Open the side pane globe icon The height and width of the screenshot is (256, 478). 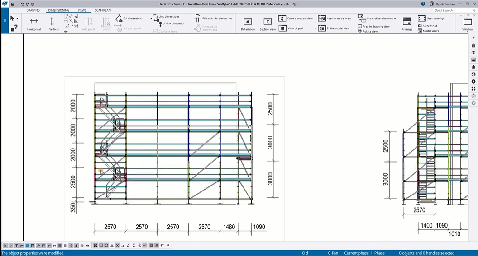473,74
